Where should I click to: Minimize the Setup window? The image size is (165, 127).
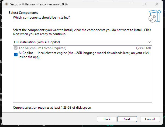(x=132, y=4)
